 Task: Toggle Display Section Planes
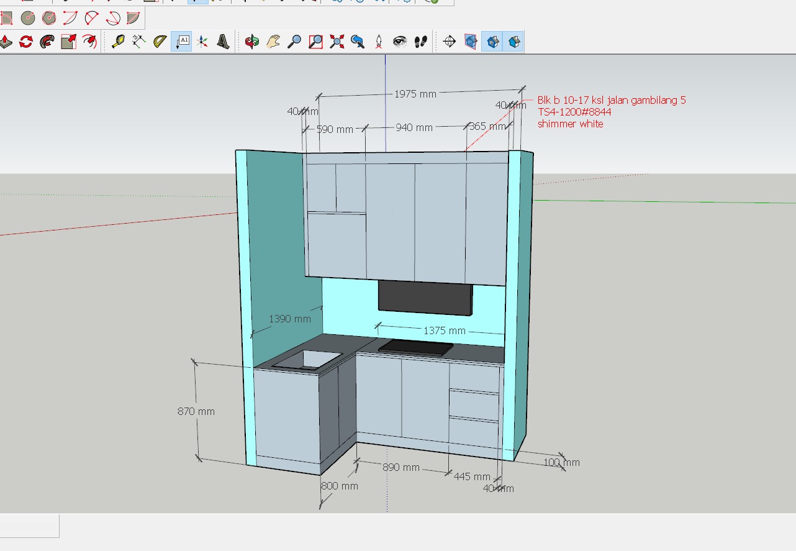pyautogui.click(x=471, y=42)
